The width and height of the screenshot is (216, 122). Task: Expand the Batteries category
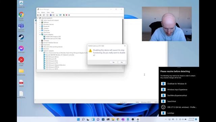[40, 22]
